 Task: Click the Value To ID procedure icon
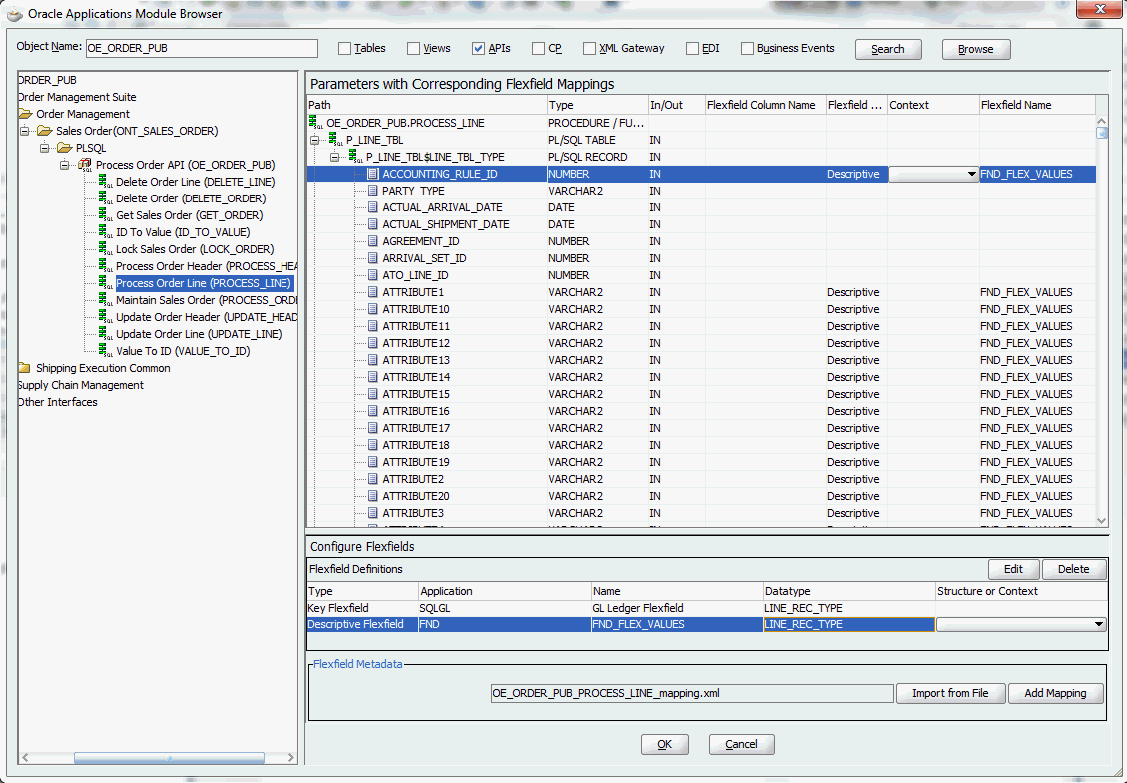point(106,351)
